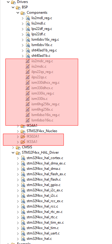Click the IKS02A1 excluded folder icon
This screenshot has height=244, width=112.
tap(23, 137)
